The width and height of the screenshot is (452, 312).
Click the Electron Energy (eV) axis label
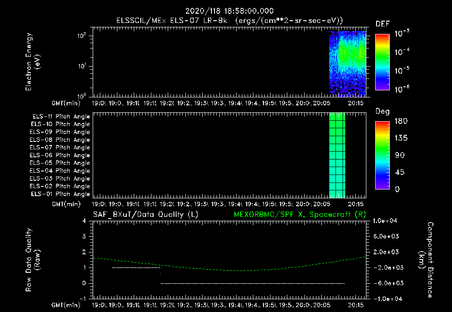(33, 62)
